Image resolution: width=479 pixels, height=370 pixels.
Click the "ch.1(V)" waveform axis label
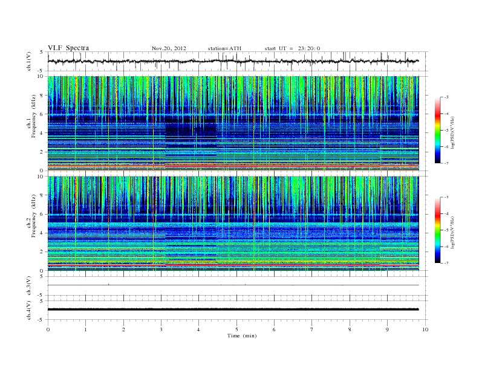point(29,61)
